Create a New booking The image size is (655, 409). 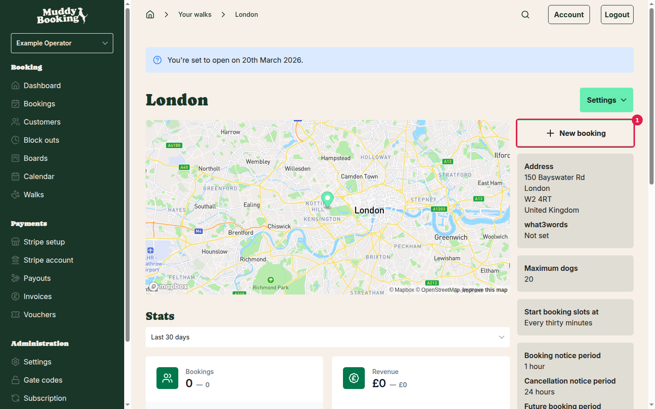tap(575, 133)
